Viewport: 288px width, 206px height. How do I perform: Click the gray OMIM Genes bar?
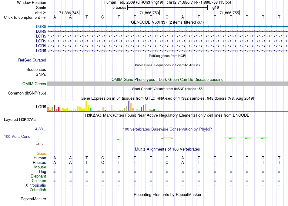tap(167, 84)
